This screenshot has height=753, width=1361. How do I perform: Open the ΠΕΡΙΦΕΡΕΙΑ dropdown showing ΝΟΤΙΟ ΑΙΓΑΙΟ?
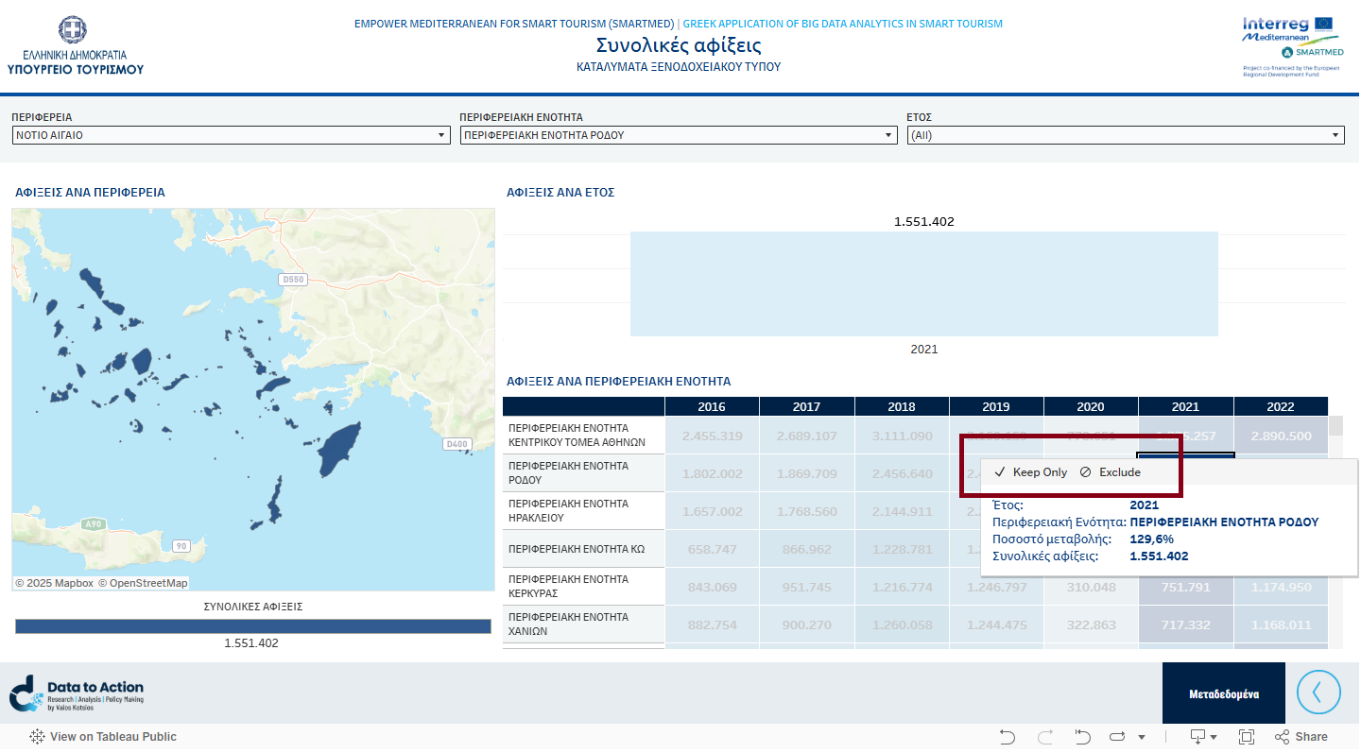pos(231,136)
